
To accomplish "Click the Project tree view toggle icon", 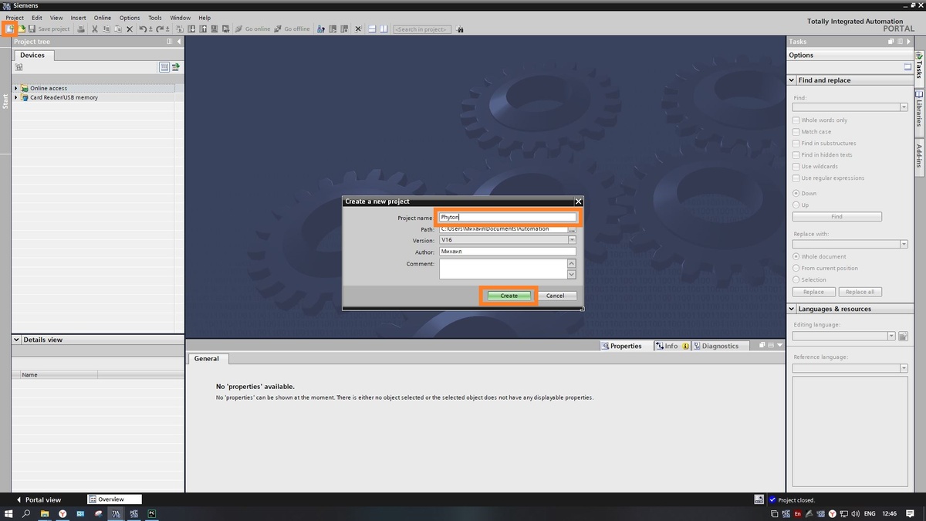I will [x=164, y=67].
